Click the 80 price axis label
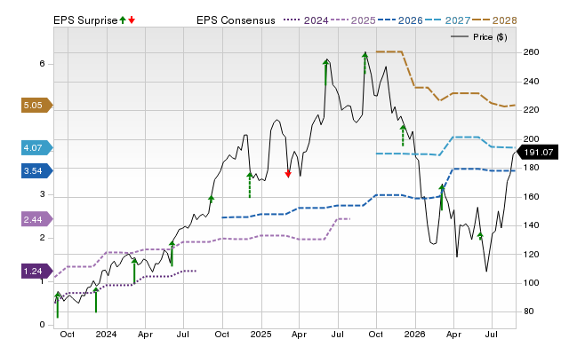The width and height of the screenshot is (569, 339). 528,311
